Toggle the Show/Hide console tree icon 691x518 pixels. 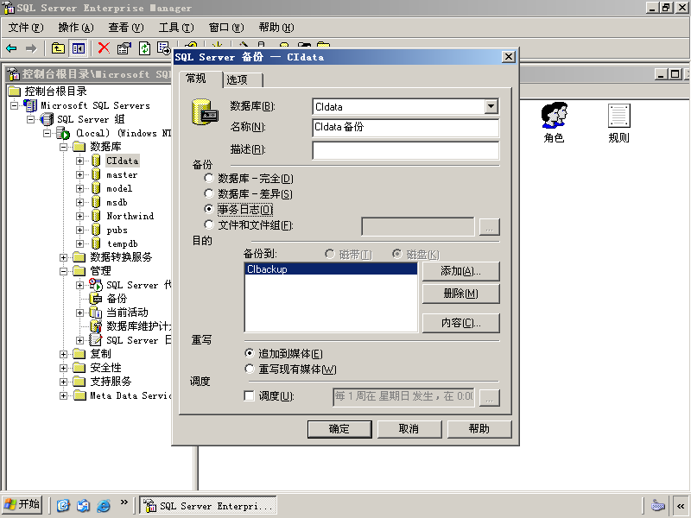coord(79,48)
